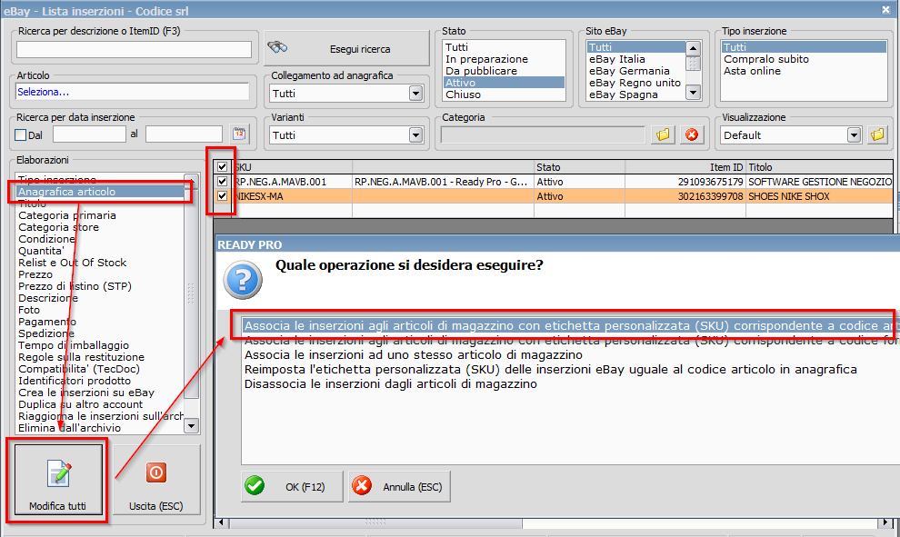The height and width of the screenshot is (537, 900).
Task: Select Categoria store in Elaborazioni
Action: [100, 227]
